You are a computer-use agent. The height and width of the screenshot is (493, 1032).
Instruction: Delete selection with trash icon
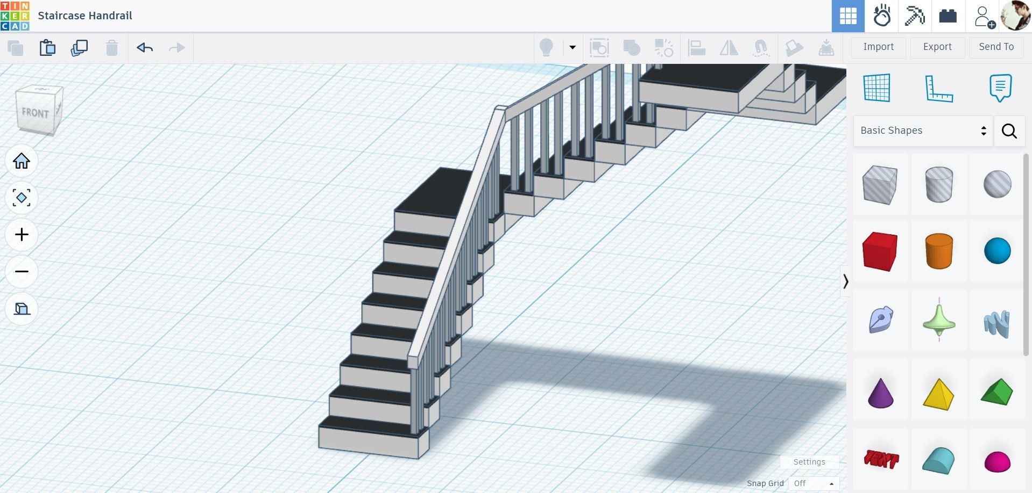112,48
